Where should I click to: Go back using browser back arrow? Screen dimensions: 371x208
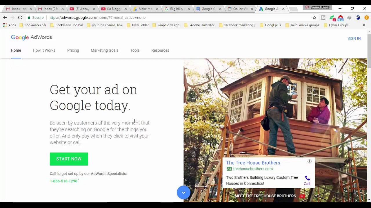tap(5, 18)
